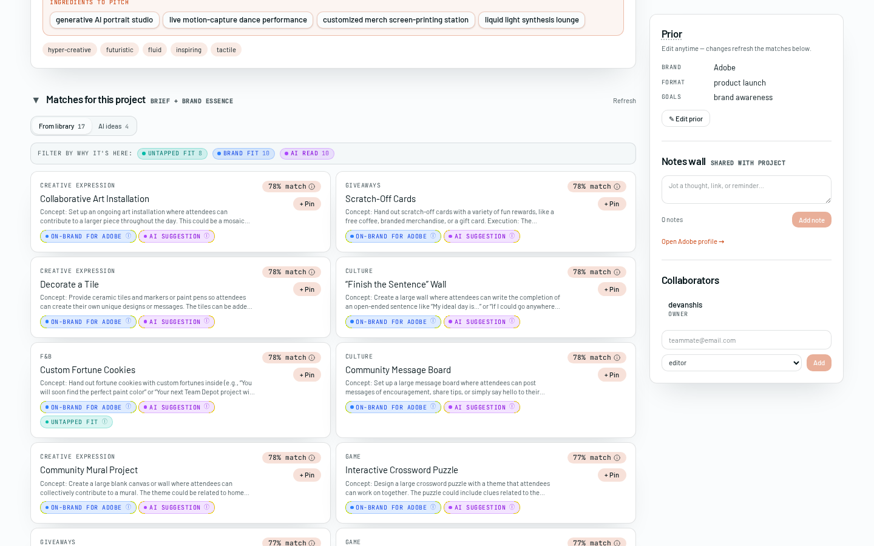Focus the notes wall text area
This screenshot has height=546, width=874.
coord(747,189)
